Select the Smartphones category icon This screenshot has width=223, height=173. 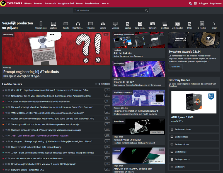tap(41, 24)
